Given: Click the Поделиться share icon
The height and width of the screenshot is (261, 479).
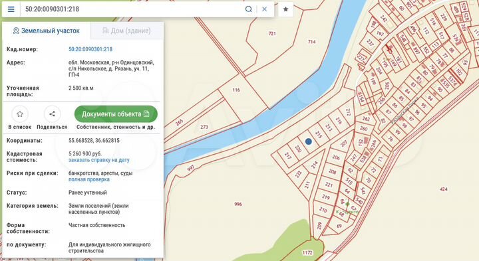Looking at the screenshot, I should [x=52, y=114].
